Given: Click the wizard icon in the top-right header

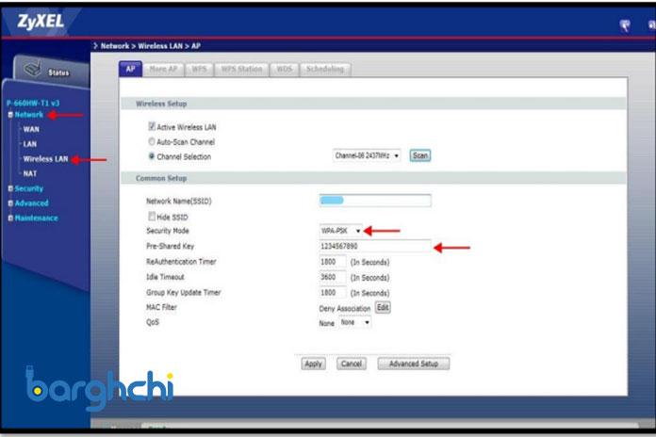Looking at the screenshot, I should [x=625, y=25].
